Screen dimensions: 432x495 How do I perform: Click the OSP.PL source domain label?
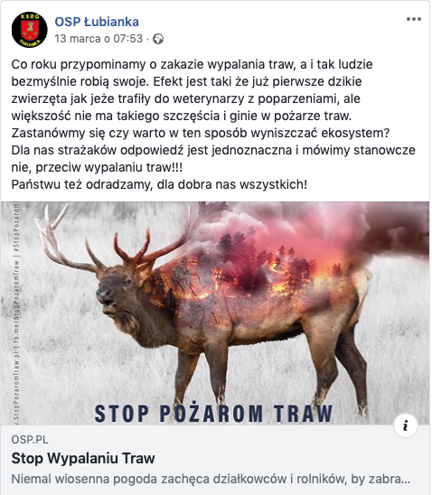click(x=30, y=439)
